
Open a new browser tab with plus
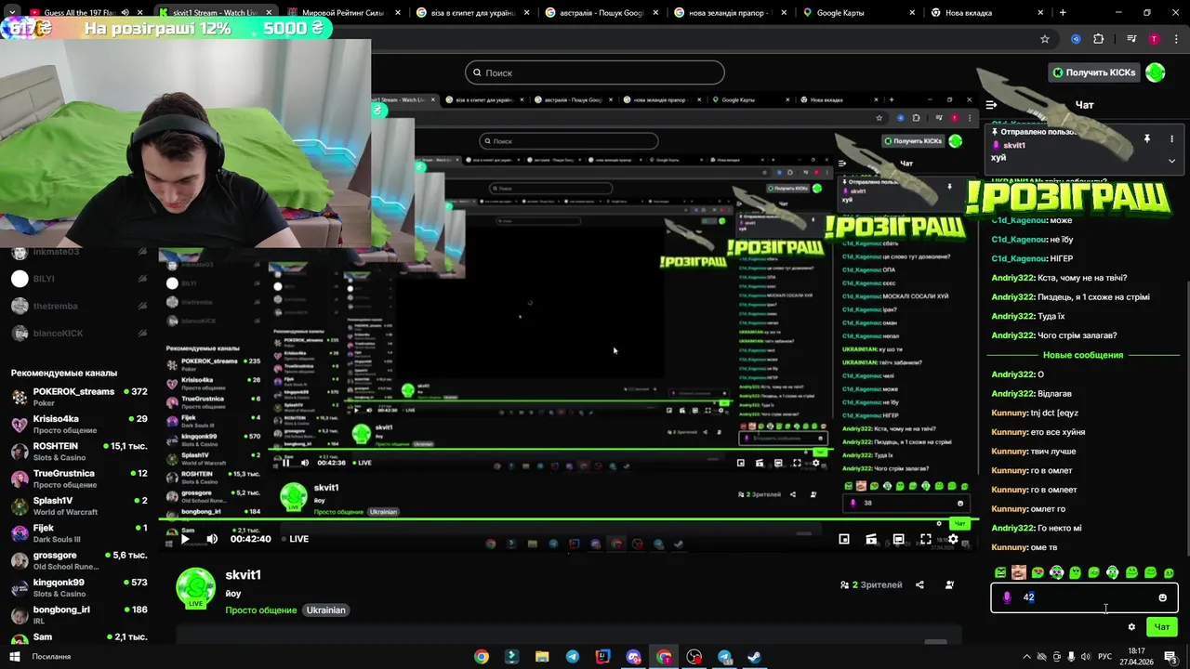click(x=1063, y=13)
